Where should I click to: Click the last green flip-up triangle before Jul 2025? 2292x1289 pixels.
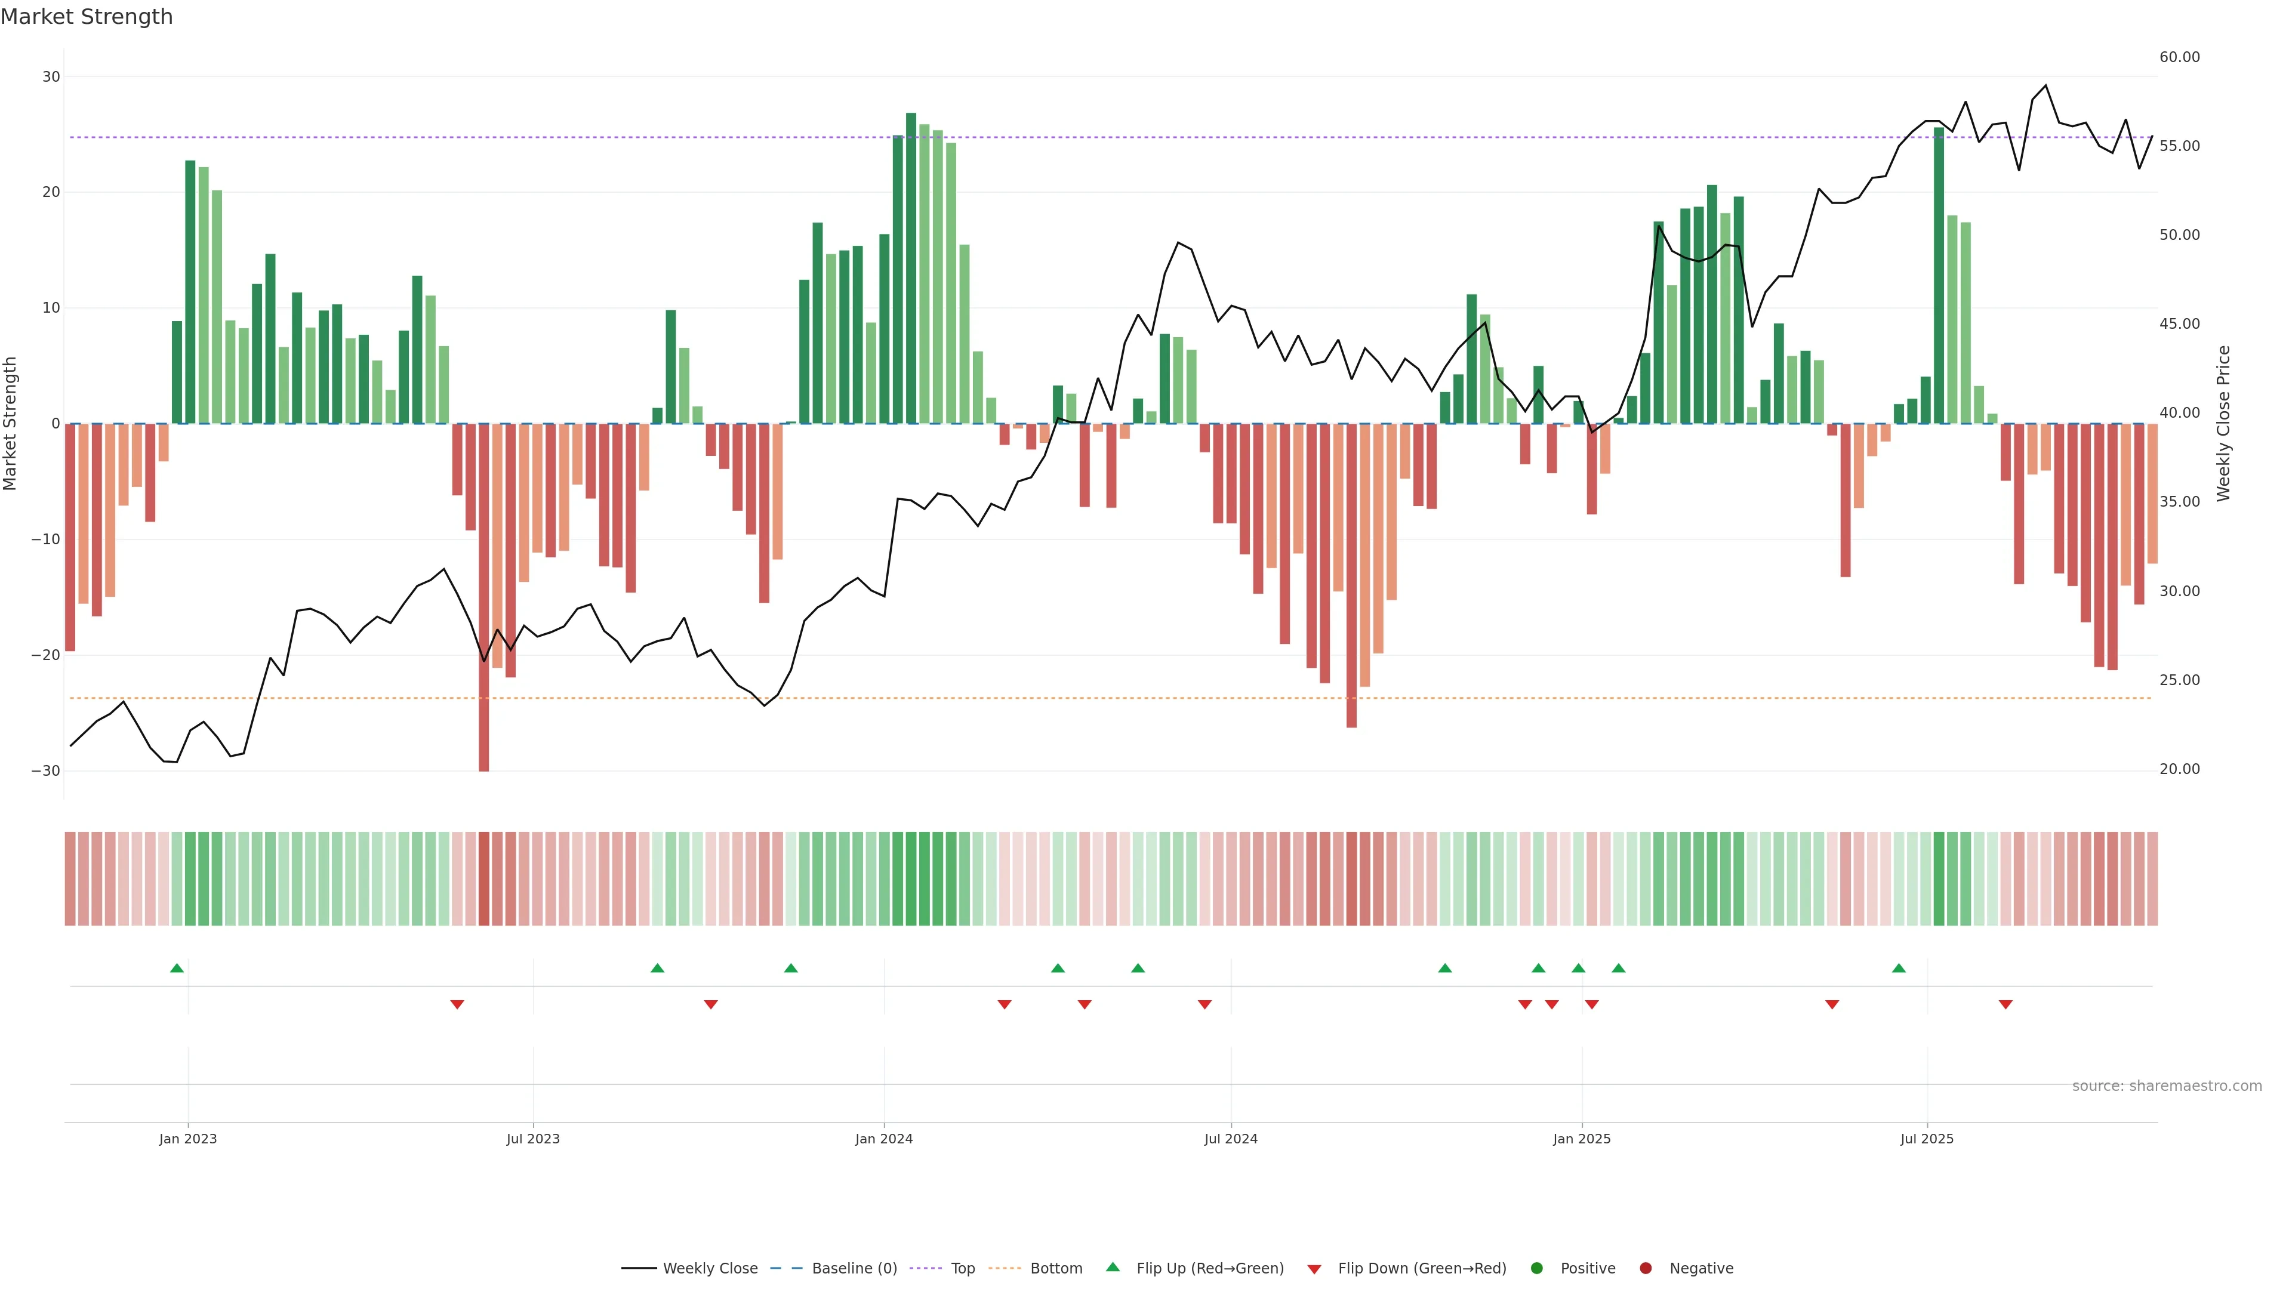point(1898,968)
